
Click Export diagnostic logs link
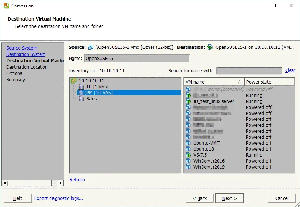point(59,198)
